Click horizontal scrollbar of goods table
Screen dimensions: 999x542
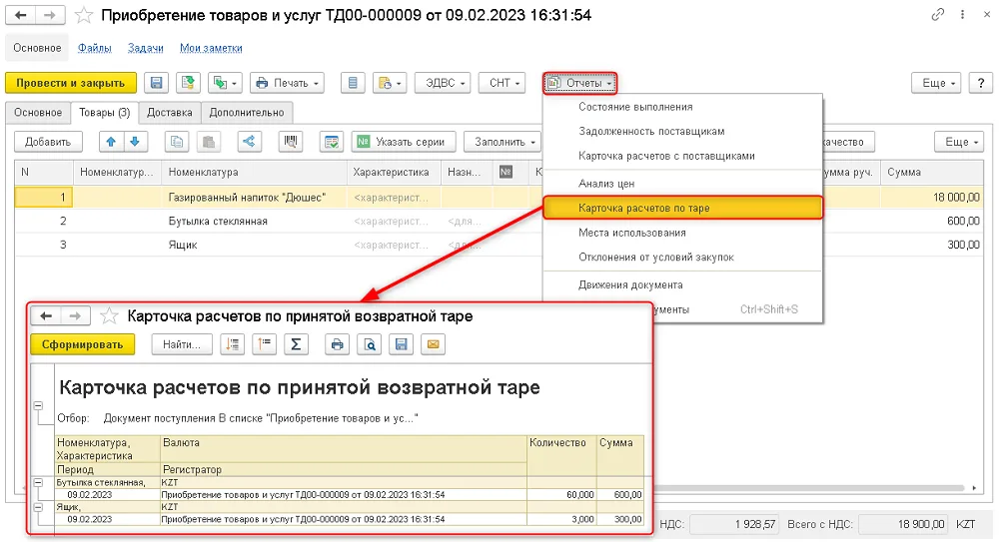[809, 488]
